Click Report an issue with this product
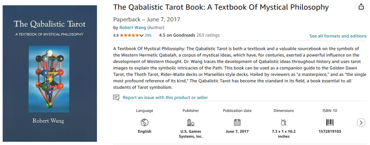 [x=165, y=97]
